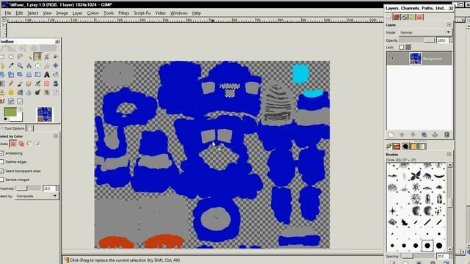
Task: Select the Fuzzy Select wand tool
Action: pos(29,56)
